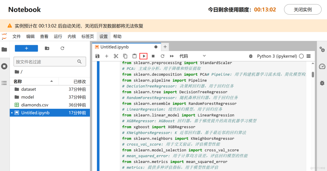The width and height of the screenshot is (327, 171).
Task: Save the Untitled.ipynb notebook
Action: pyautogui.click(x=97, y=56)
